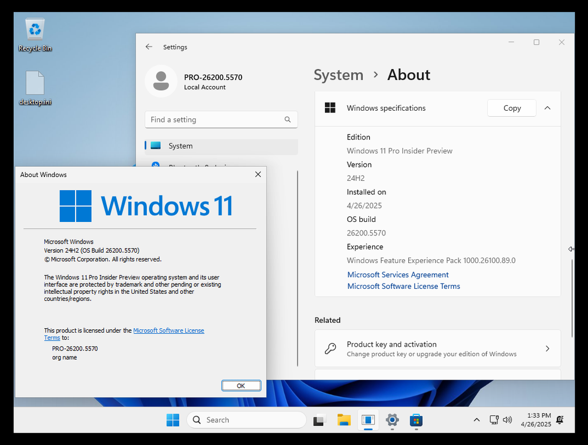
Task: Select System in the Settings sidebar
Action: click(x=221, y=146)
